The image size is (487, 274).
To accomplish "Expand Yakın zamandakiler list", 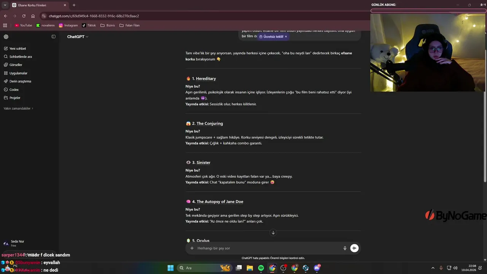I will click(x=18, y=108).
